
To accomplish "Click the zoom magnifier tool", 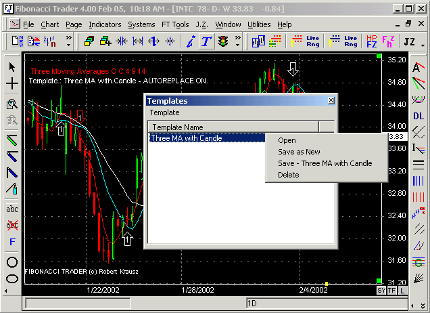I will coord(11,104).
